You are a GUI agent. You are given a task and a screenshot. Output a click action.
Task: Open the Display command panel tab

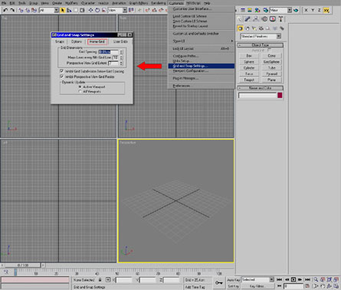[273, 19]
